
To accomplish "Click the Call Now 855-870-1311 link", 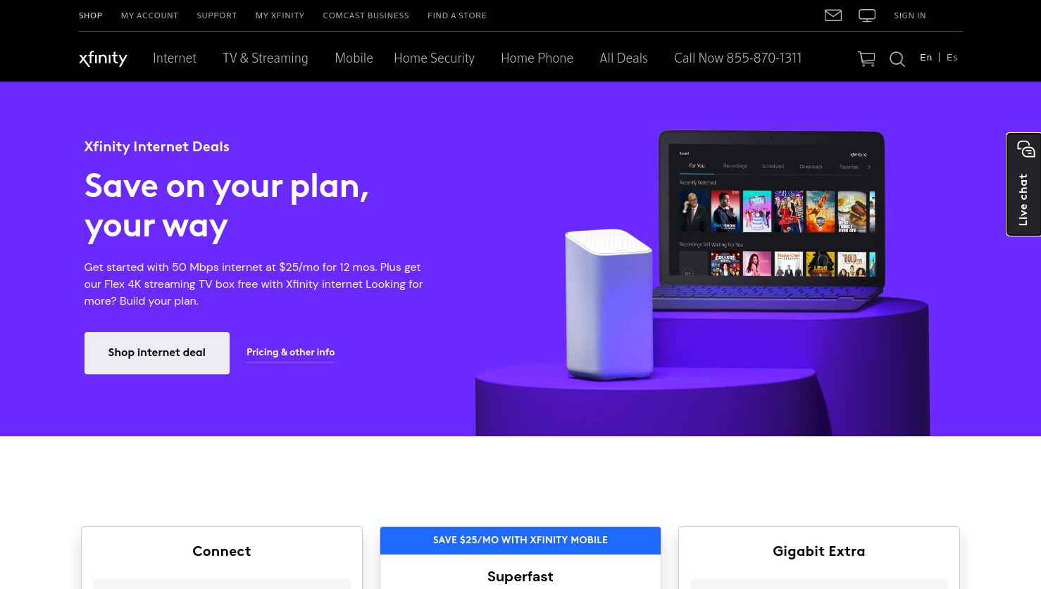I will [737, 58].
